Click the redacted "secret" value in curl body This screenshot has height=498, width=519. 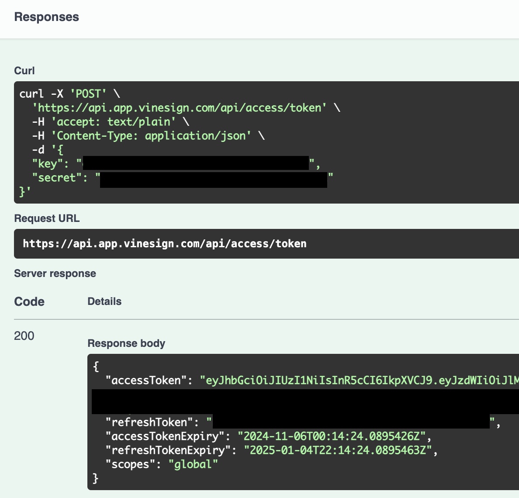[214, 179]
